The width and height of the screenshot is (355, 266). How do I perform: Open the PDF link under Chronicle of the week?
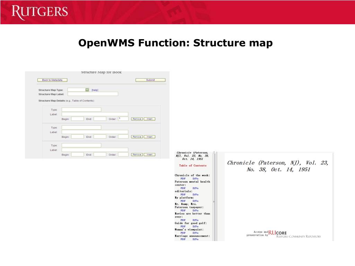tap(183, 179)
